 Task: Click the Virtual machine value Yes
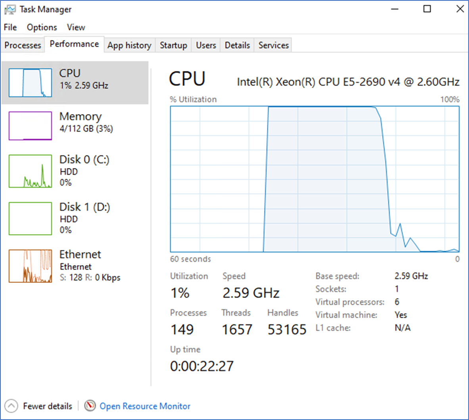pos(401,315)
